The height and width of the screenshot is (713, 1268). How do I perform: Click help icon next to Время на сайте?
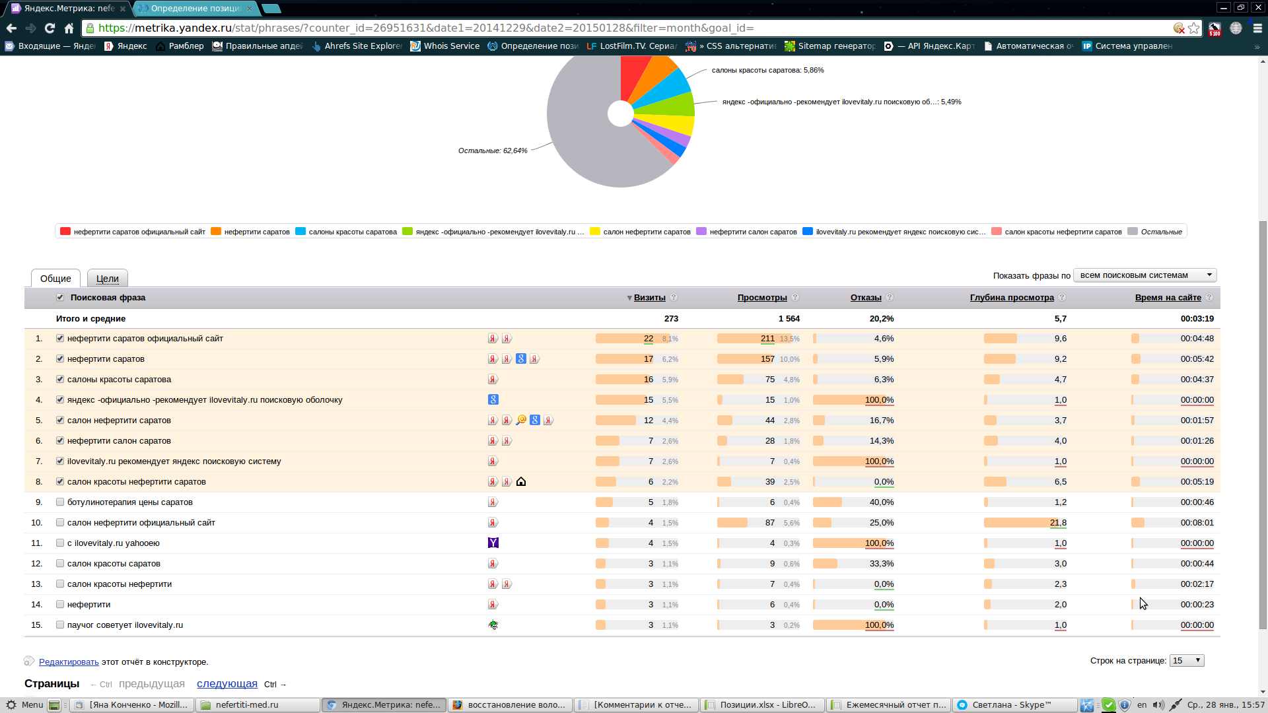coord(1209,297)
